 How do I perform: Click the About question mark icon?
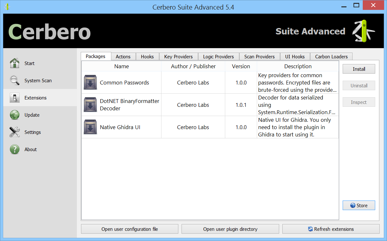coord(15,149)
